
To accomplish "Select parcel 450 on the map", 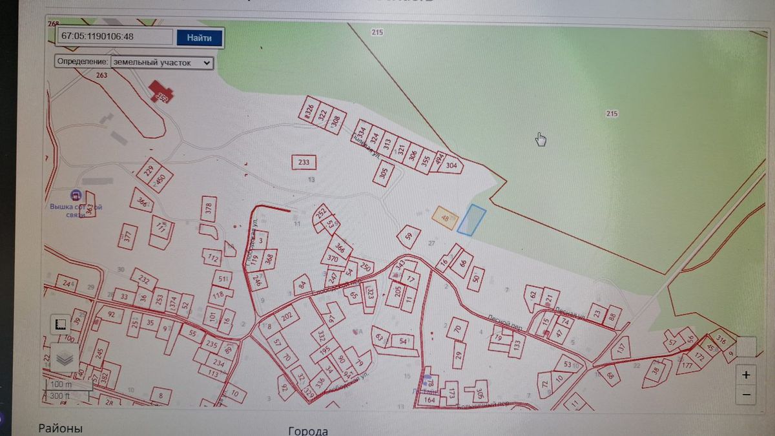I will point(161,179).
